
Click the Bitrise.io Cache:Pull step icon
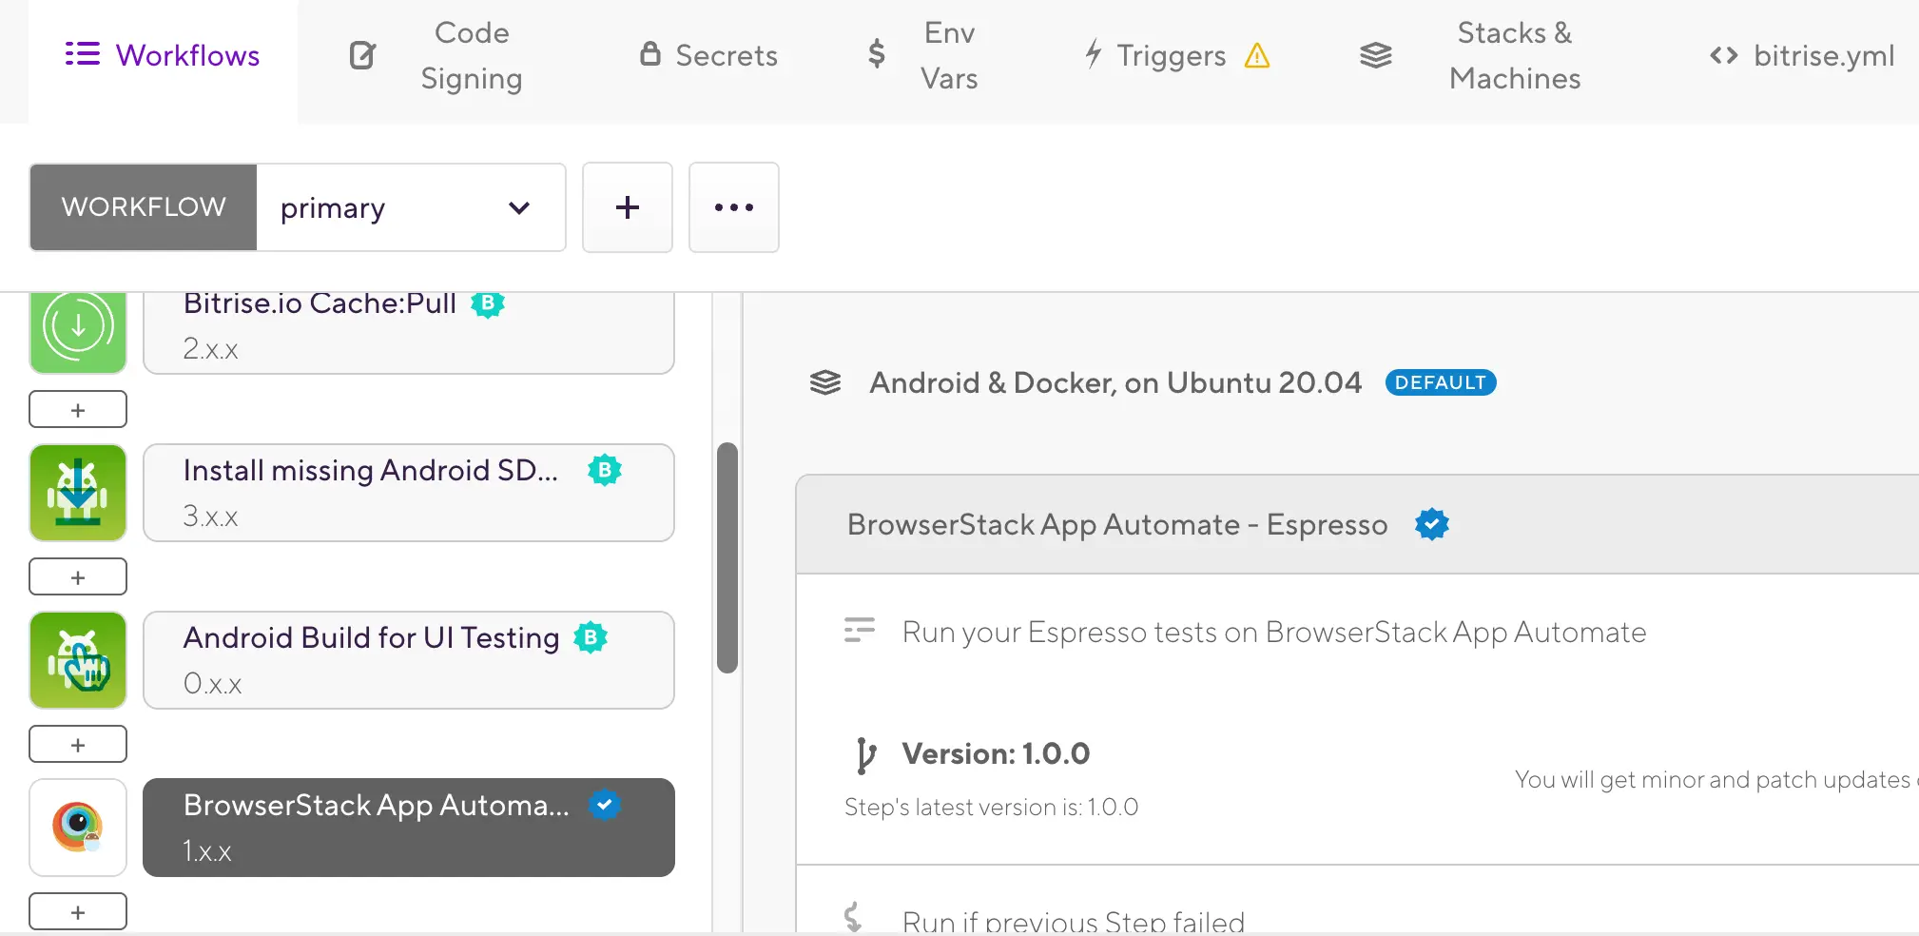tap(78, 328)
